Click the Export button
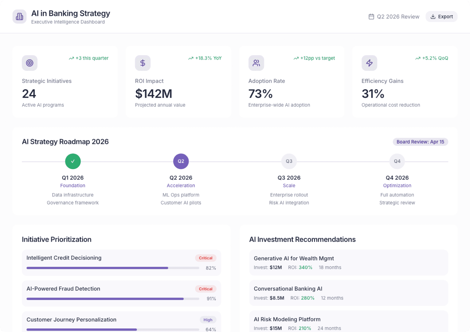The width and height of the screenshot is (470, 332). [x=441, y=16]
